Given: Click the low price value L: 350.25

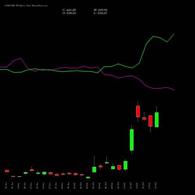Looking at the screenshot, I should 100,13.
